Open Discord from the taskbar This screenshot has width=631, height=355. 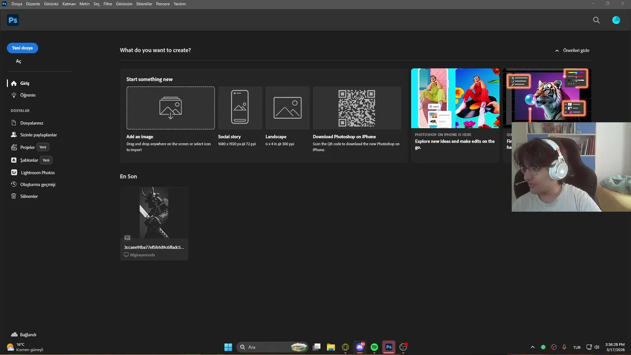(x=360, y=347)
